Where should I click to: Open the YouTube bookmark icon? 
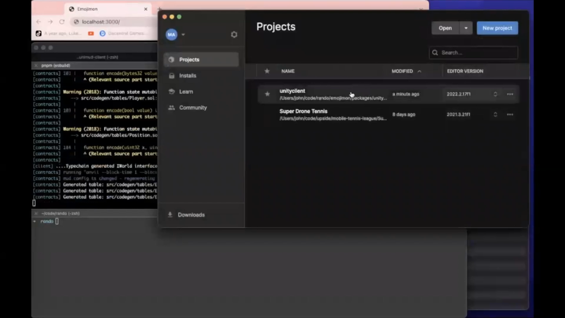(91, 34)
